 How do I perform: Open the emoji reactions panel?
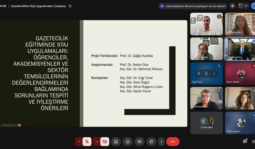(128, 142)
